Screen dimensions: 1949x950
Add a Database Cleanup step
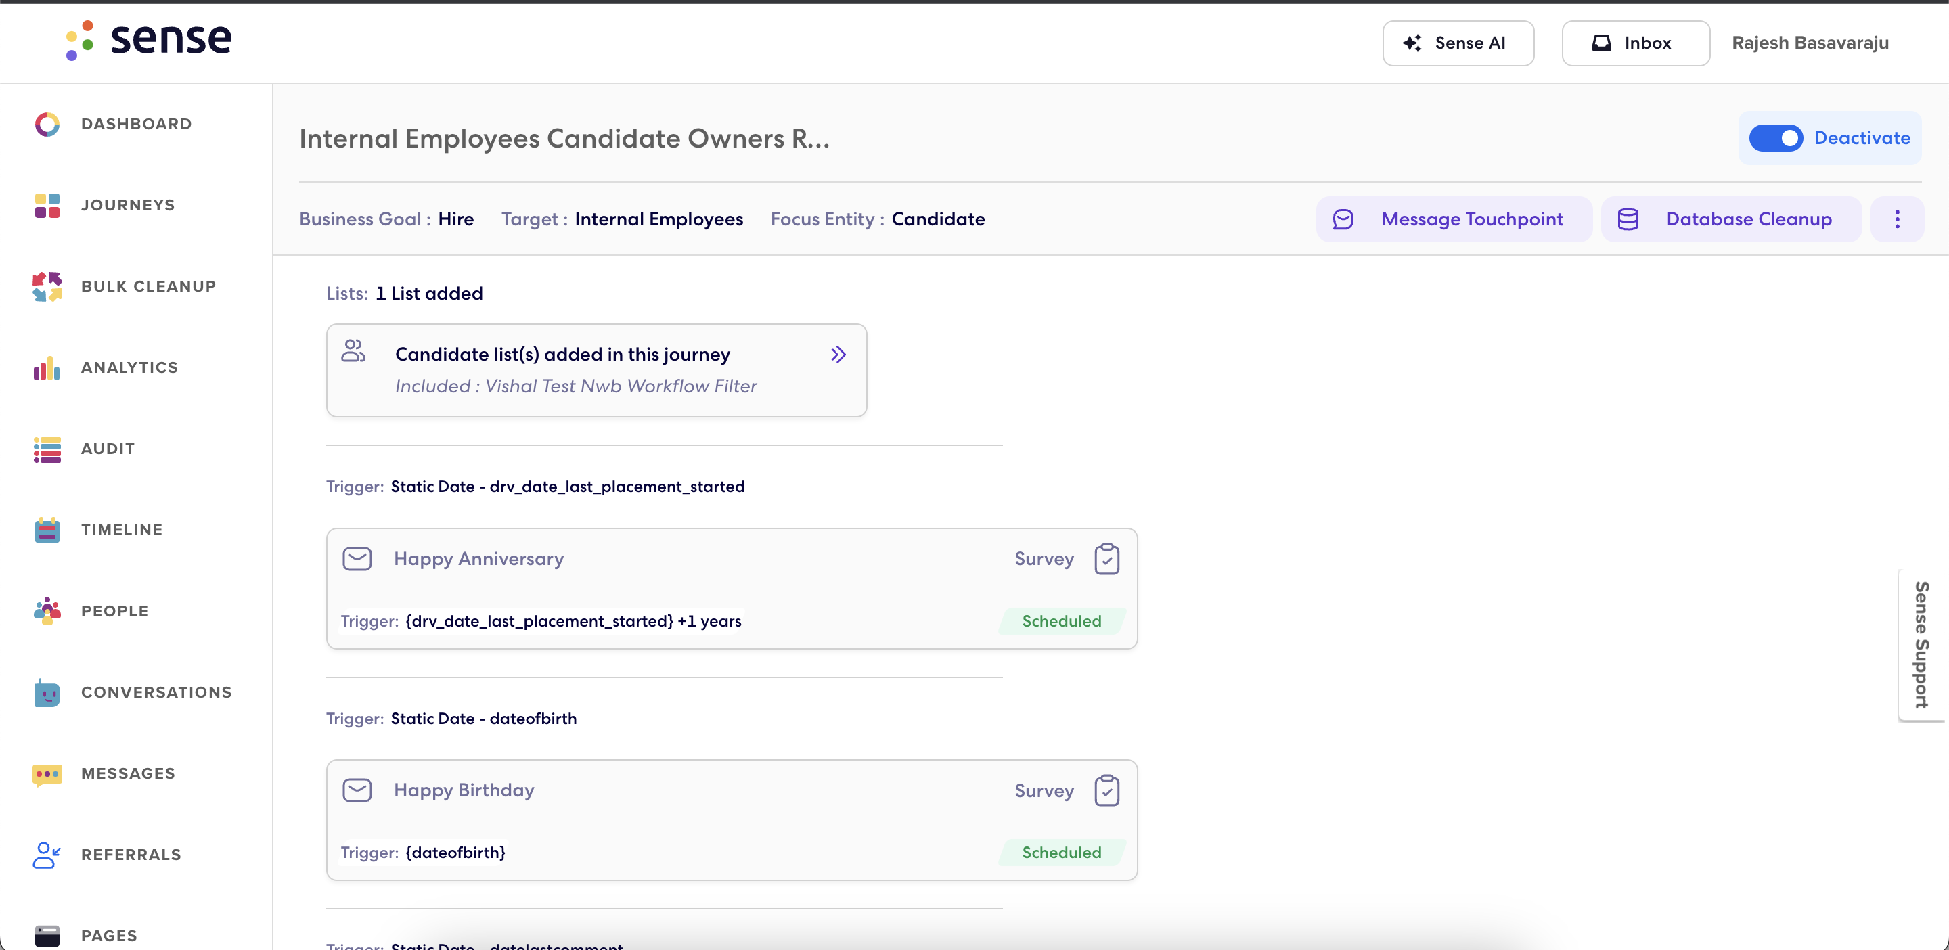[x=1731, y=219]
